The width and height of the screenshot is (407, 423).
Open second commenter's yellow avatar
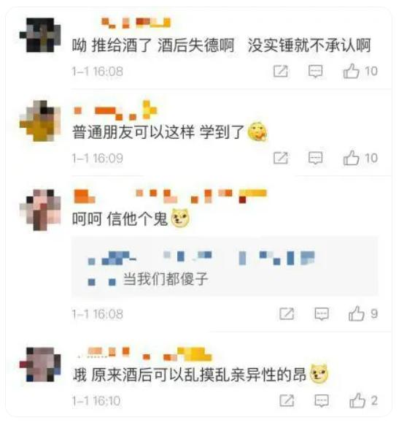(x=40, y=121)
